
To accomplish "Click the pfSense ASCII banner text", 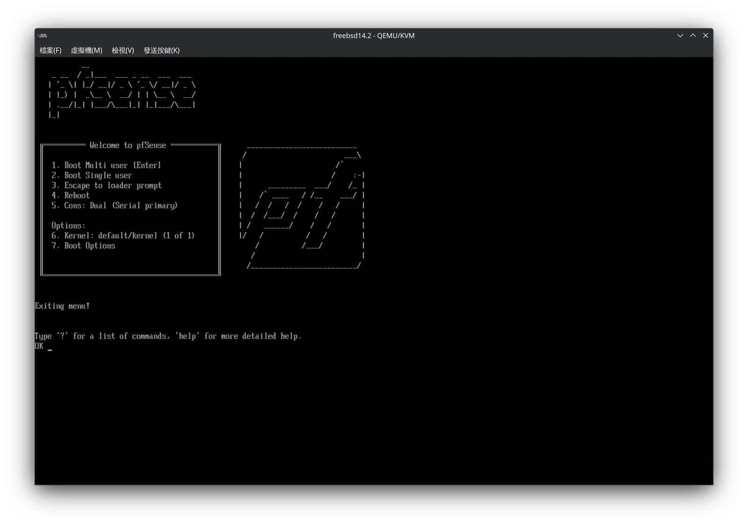I will tap(122, 91).
